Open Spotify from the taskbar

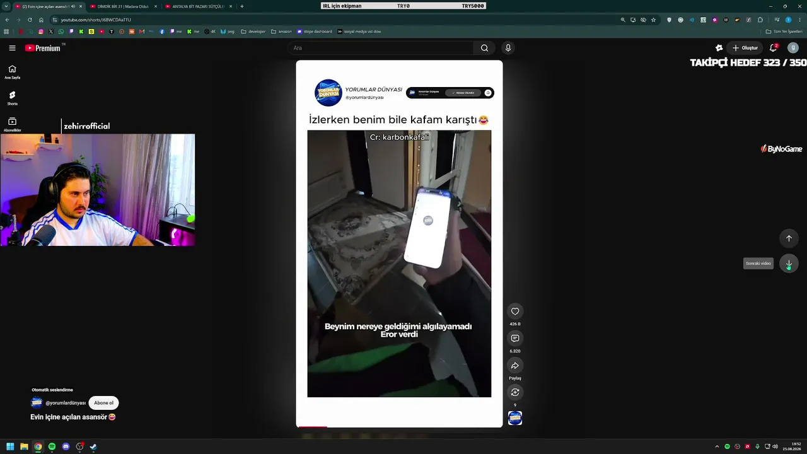pyautogui.click(x=52, y=447)
